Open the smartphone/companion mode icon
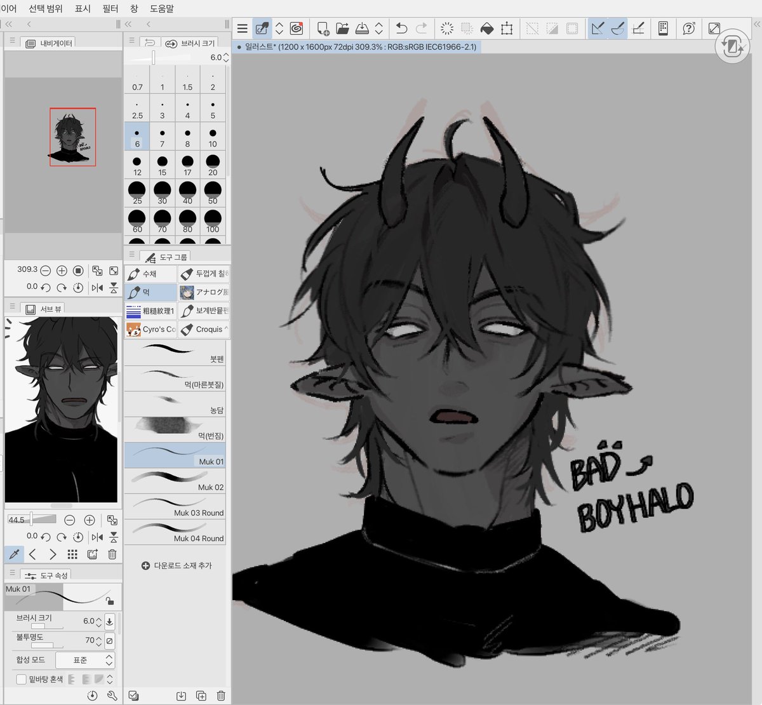This screenshot has width=762, height=705. (663, 29)
